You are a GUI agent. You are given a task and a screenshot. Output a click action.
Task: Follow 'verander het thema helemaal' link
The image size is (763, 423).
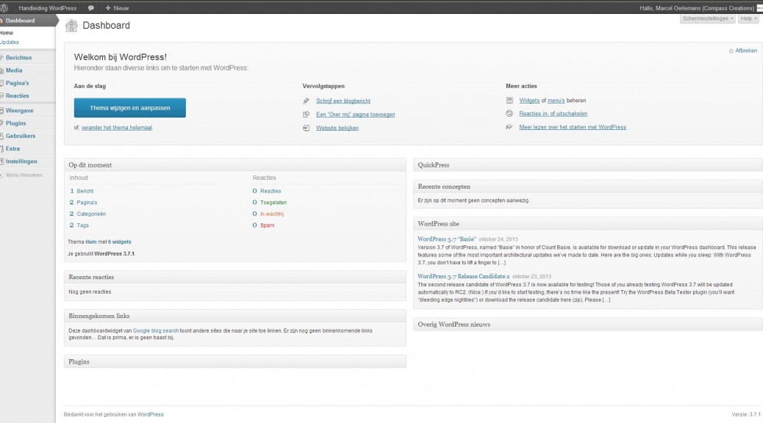click(117, 127)
